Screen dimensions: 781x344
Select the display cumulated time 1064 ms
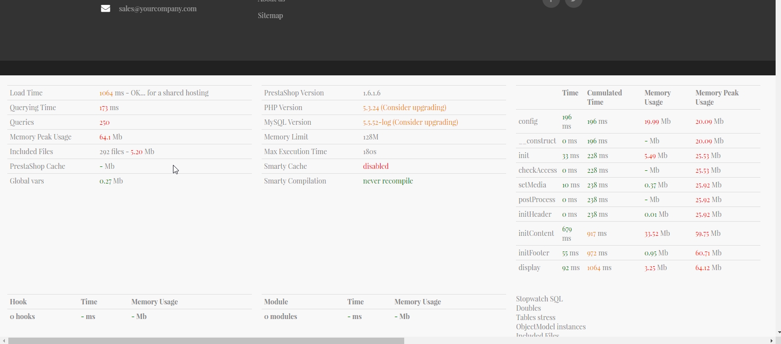point(599,268)
